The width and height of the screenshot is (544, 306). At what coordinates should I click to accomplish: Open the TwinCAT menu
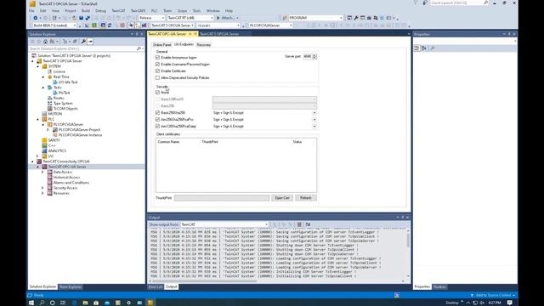coord(118,11)
